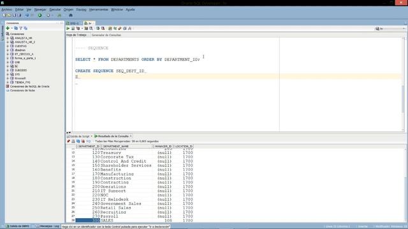Sort by the MANAGER_ID column header
This screenshot has width=408, height=229.
click(163, 146)
